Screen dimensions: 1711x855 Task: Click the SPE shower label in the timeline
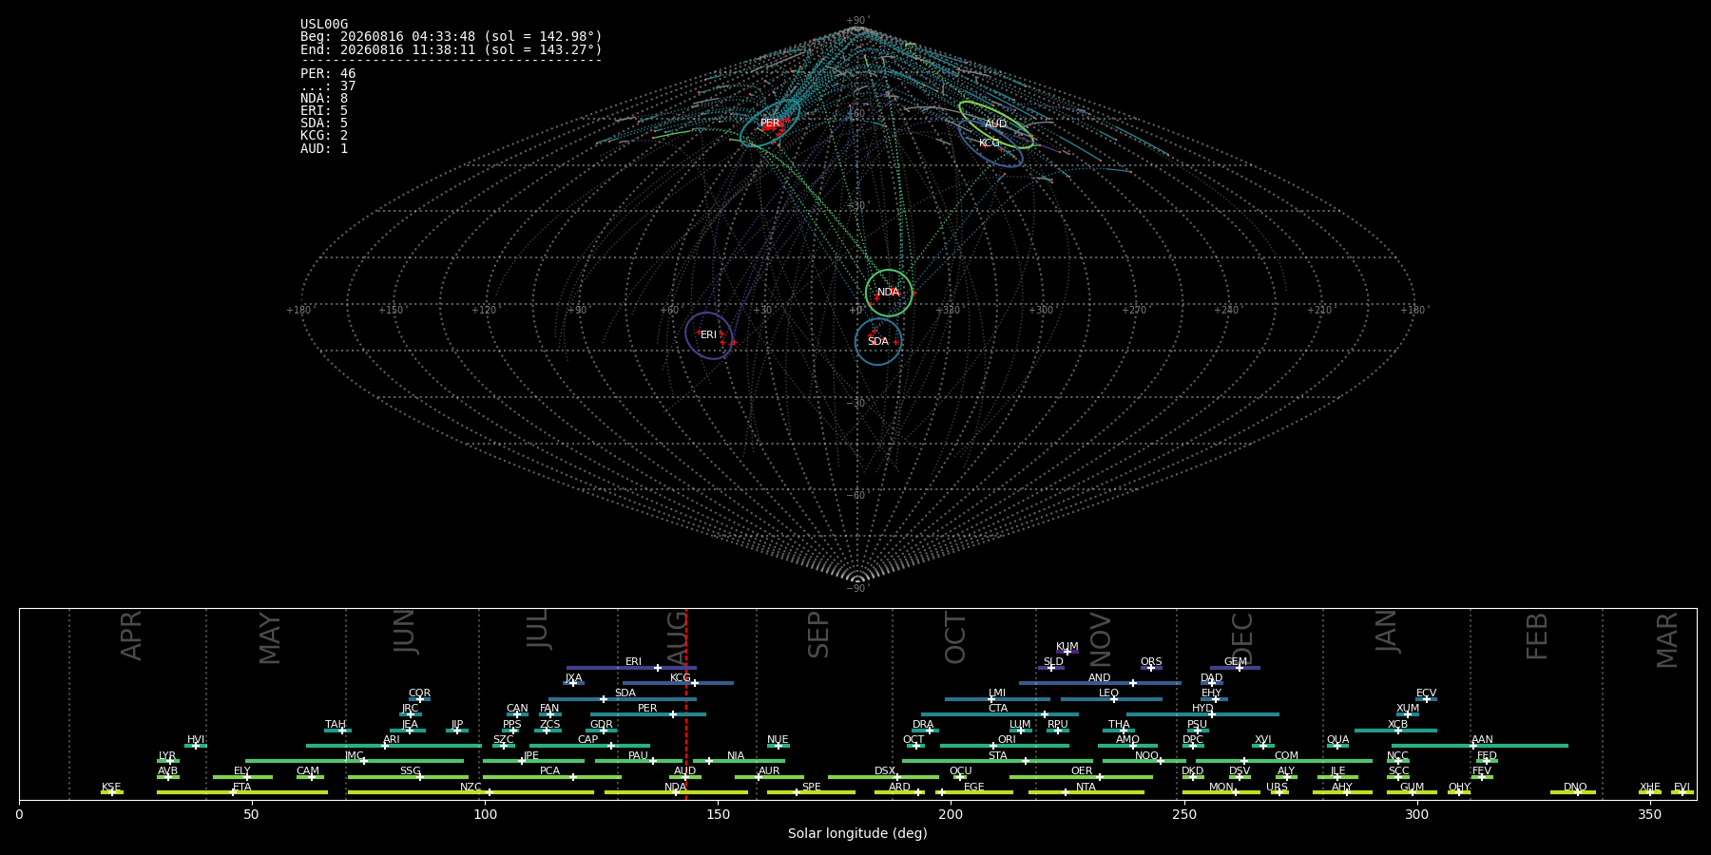pos(812,788)
